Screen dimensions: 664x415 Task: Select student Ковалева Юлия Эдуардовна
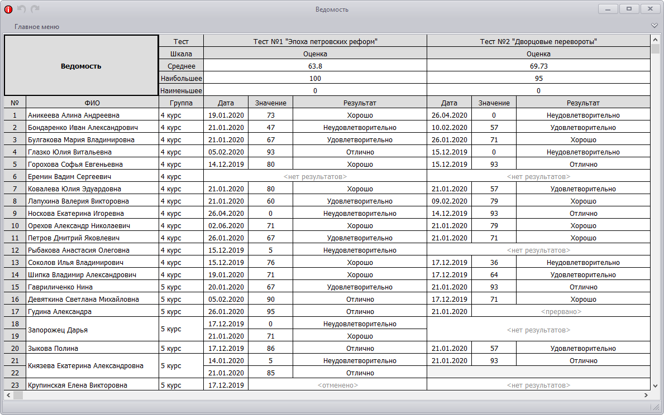[92, 188]
